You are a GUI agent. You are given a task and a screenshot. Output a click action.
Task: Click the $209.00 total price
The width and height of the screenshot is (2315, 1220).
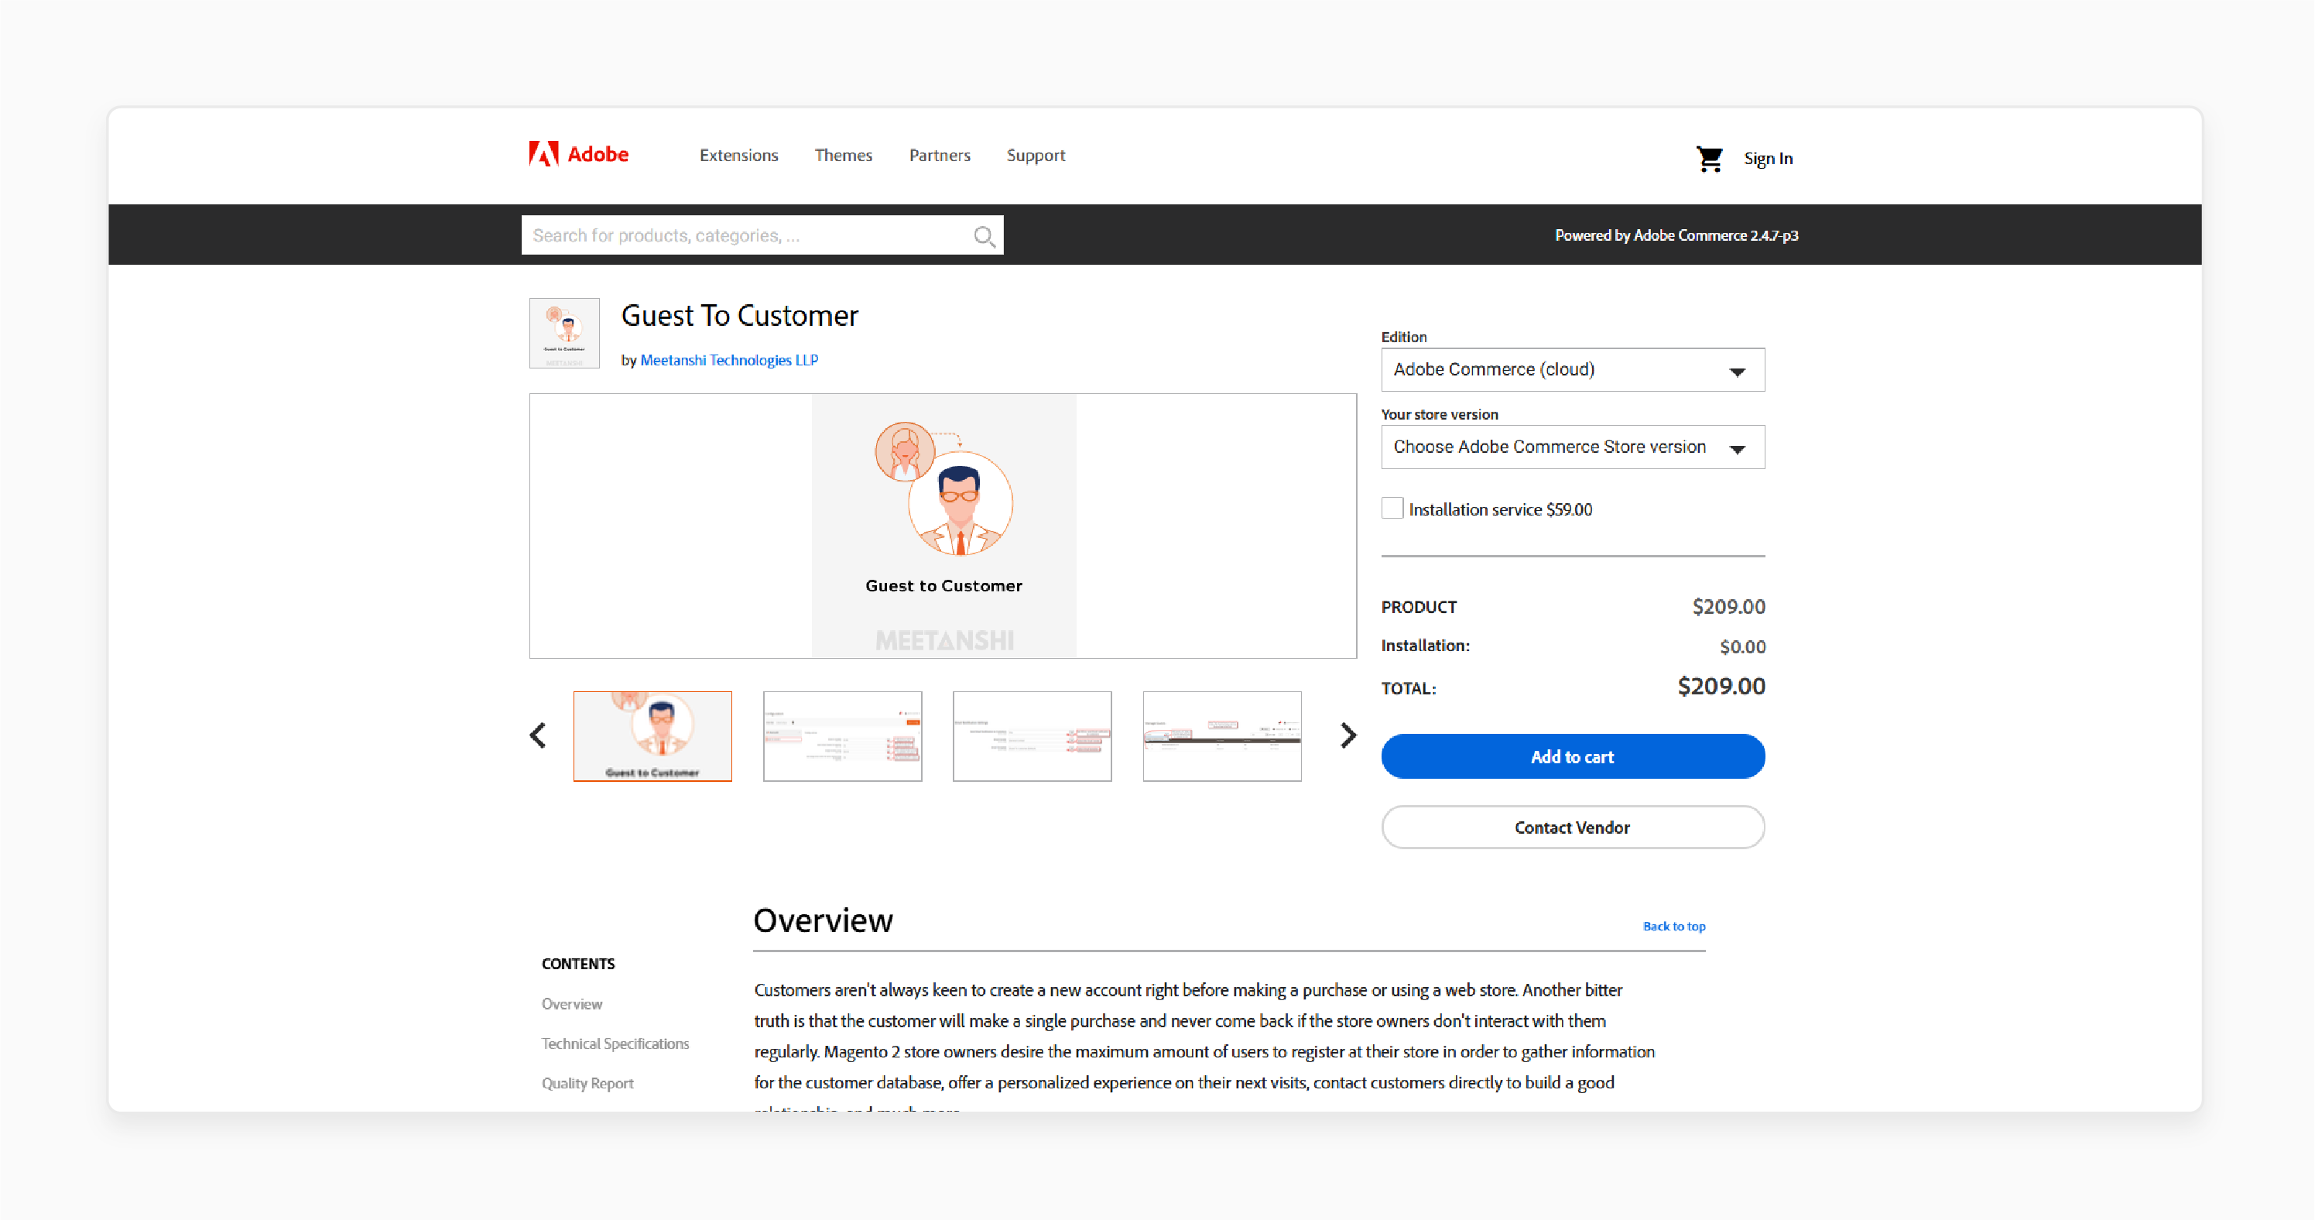point(1721,686)
